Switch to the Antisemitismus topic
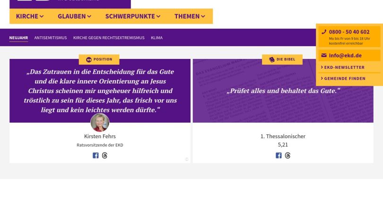The width and height of the screenshot is (383, 200). click(x=51, y=38)
